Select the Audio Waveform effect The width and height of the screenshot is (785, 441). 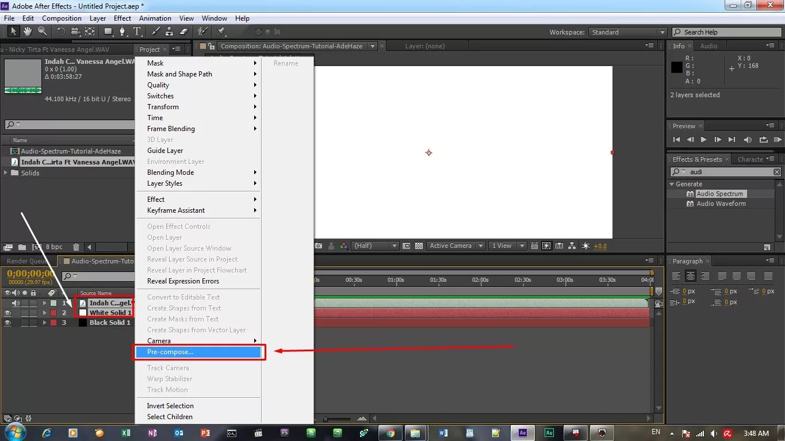pos(721,204)
